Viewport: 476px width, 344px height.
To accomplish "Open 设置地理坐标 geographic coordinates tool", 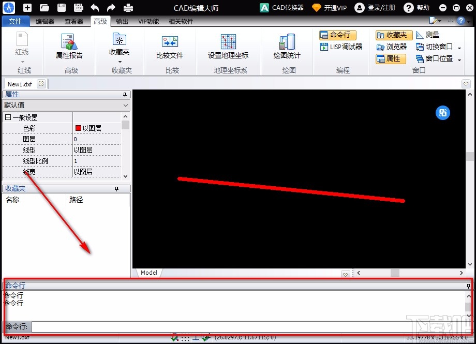I will (x=228, y=47).
